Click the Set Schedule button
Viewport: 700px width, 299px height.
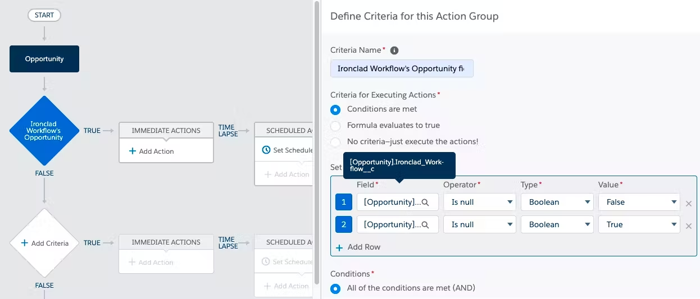pos(287,150)
